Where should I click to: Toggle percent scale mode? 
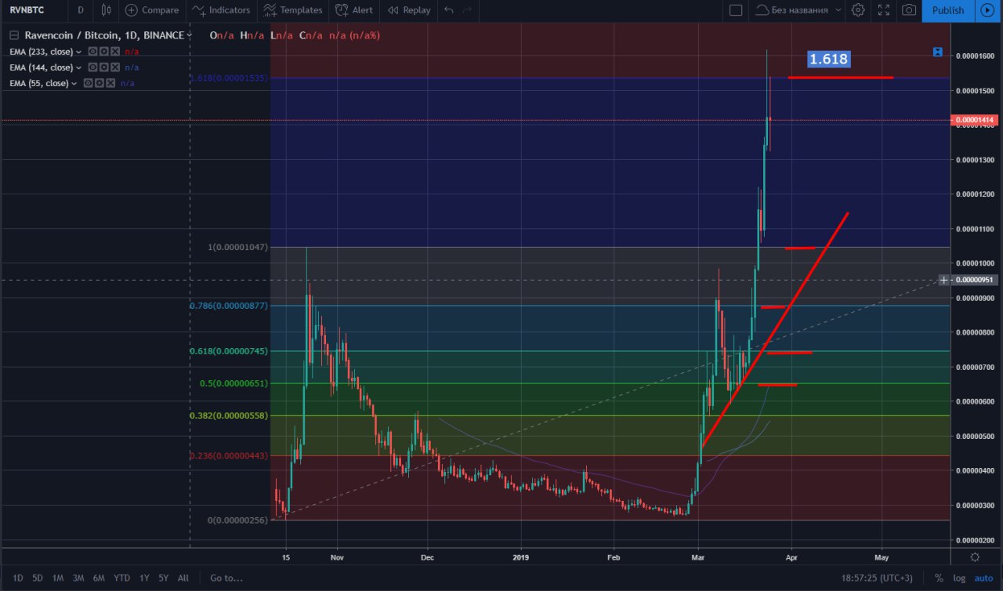coord(938,578)
